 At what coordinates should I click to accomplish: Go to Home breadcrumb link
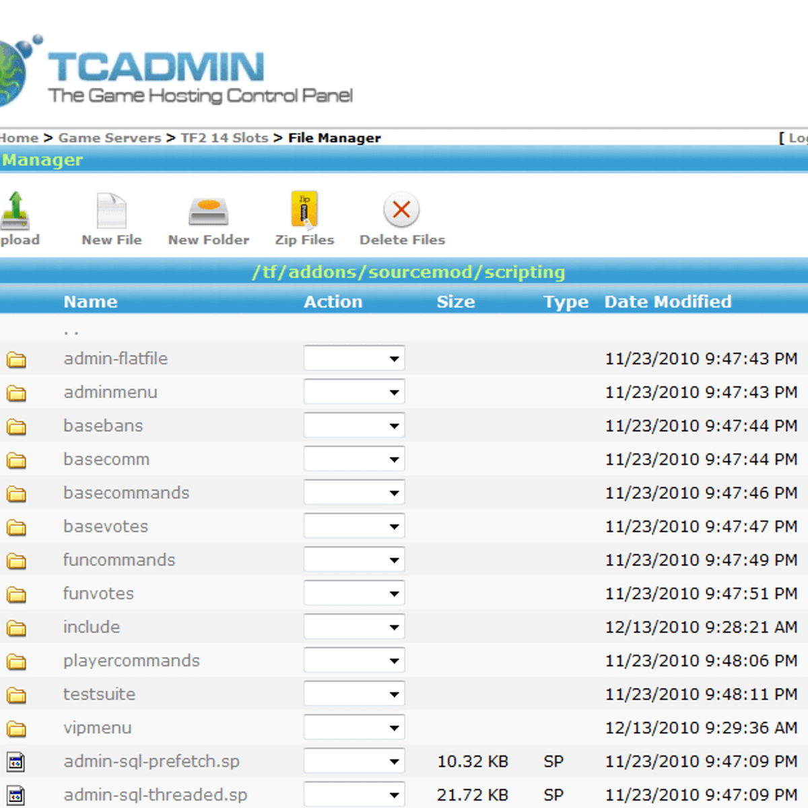(x=19, y=137)
